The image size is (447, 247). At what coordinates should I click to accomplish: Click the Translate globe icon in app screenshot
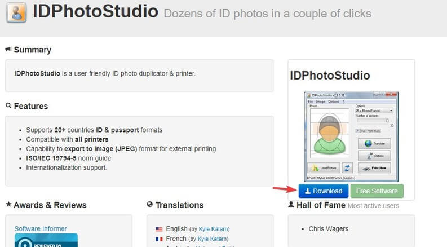coord(368,143)
